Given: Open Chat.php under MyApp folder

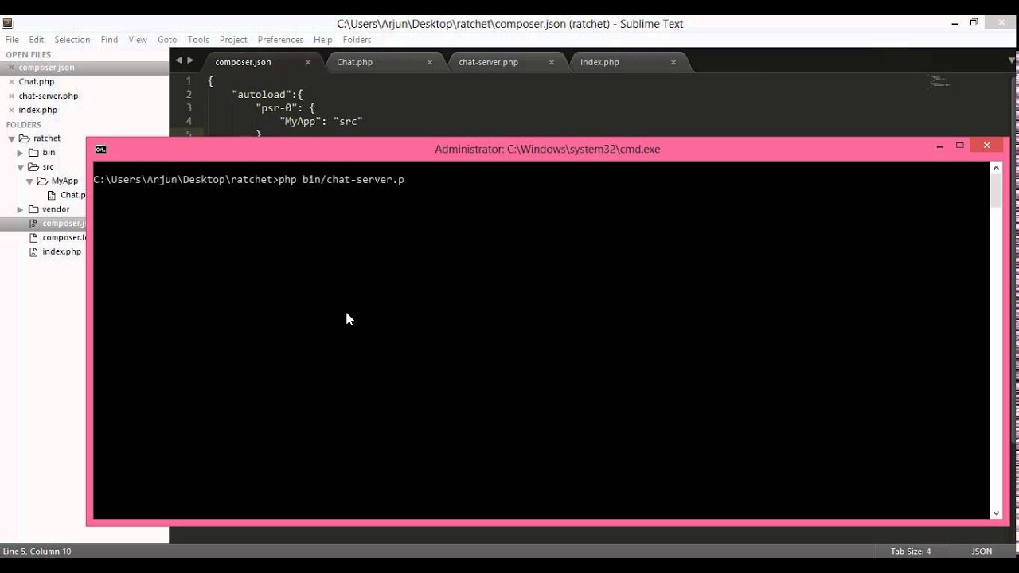Looking at the screenshot, I should (x=73, y=195).
